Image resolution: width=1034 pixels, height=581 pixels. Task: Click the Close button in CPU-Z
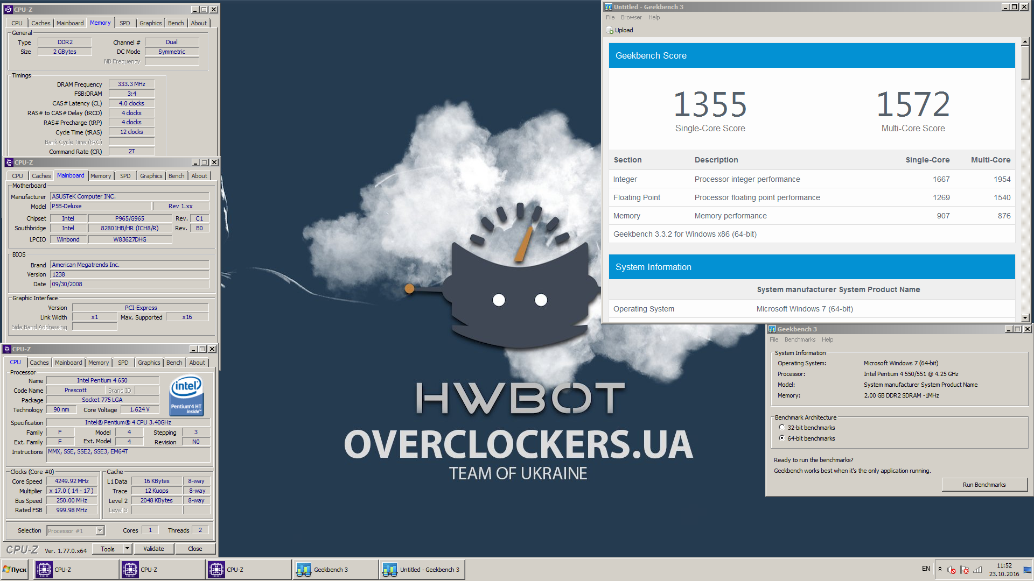[x=195, y=549]
